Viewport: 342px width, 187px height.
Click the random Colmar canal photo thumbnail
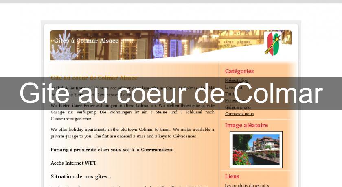(256, 150)
